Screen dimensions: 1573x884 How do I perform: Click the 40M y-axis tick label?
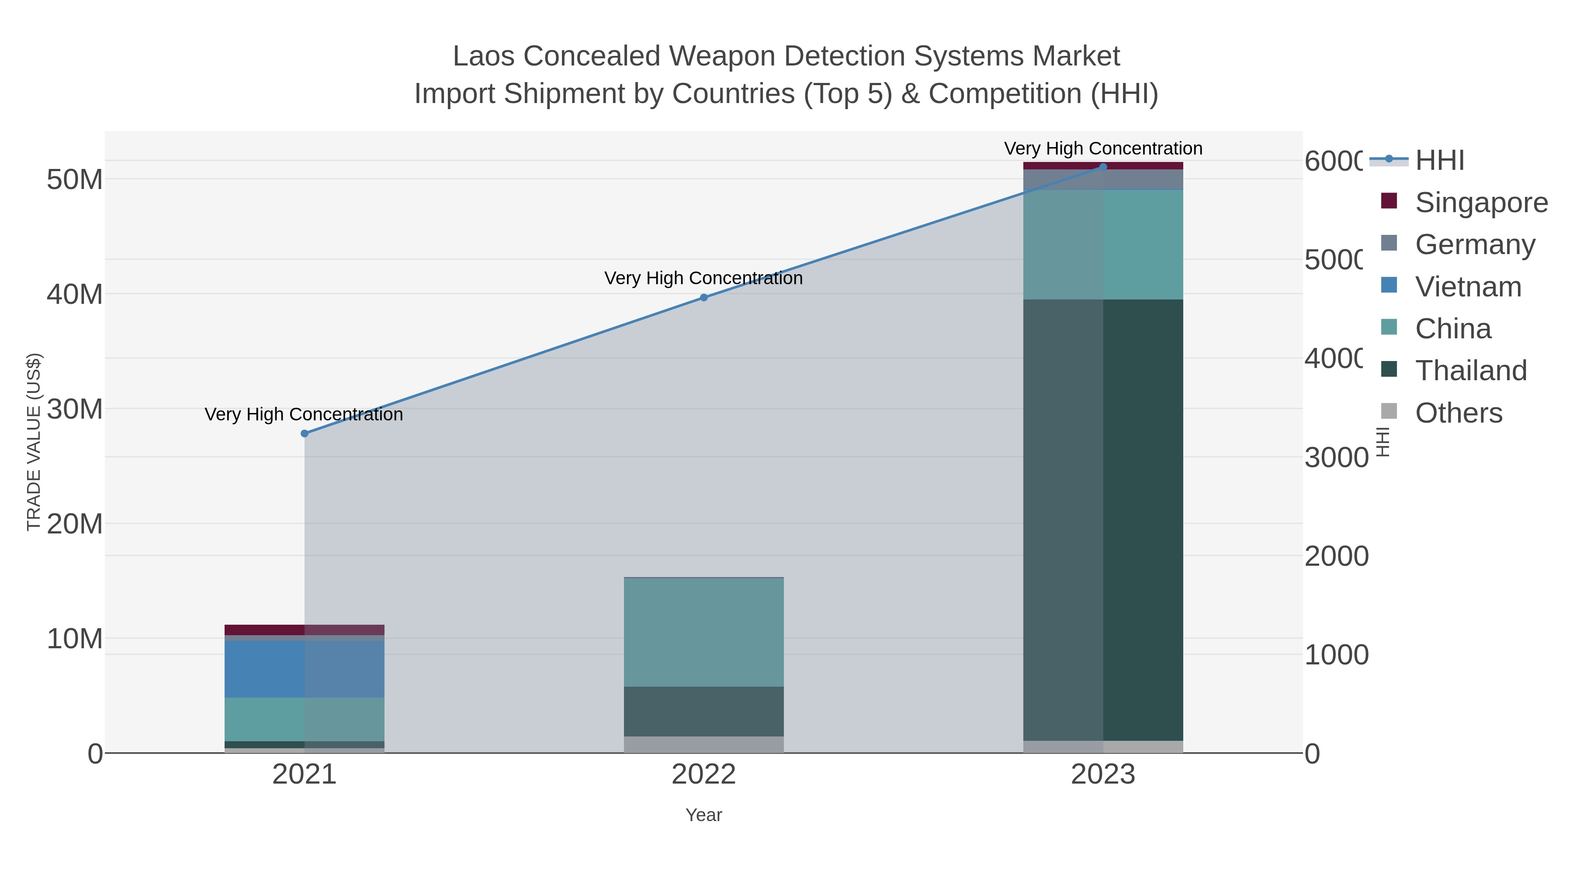[74, 294]
